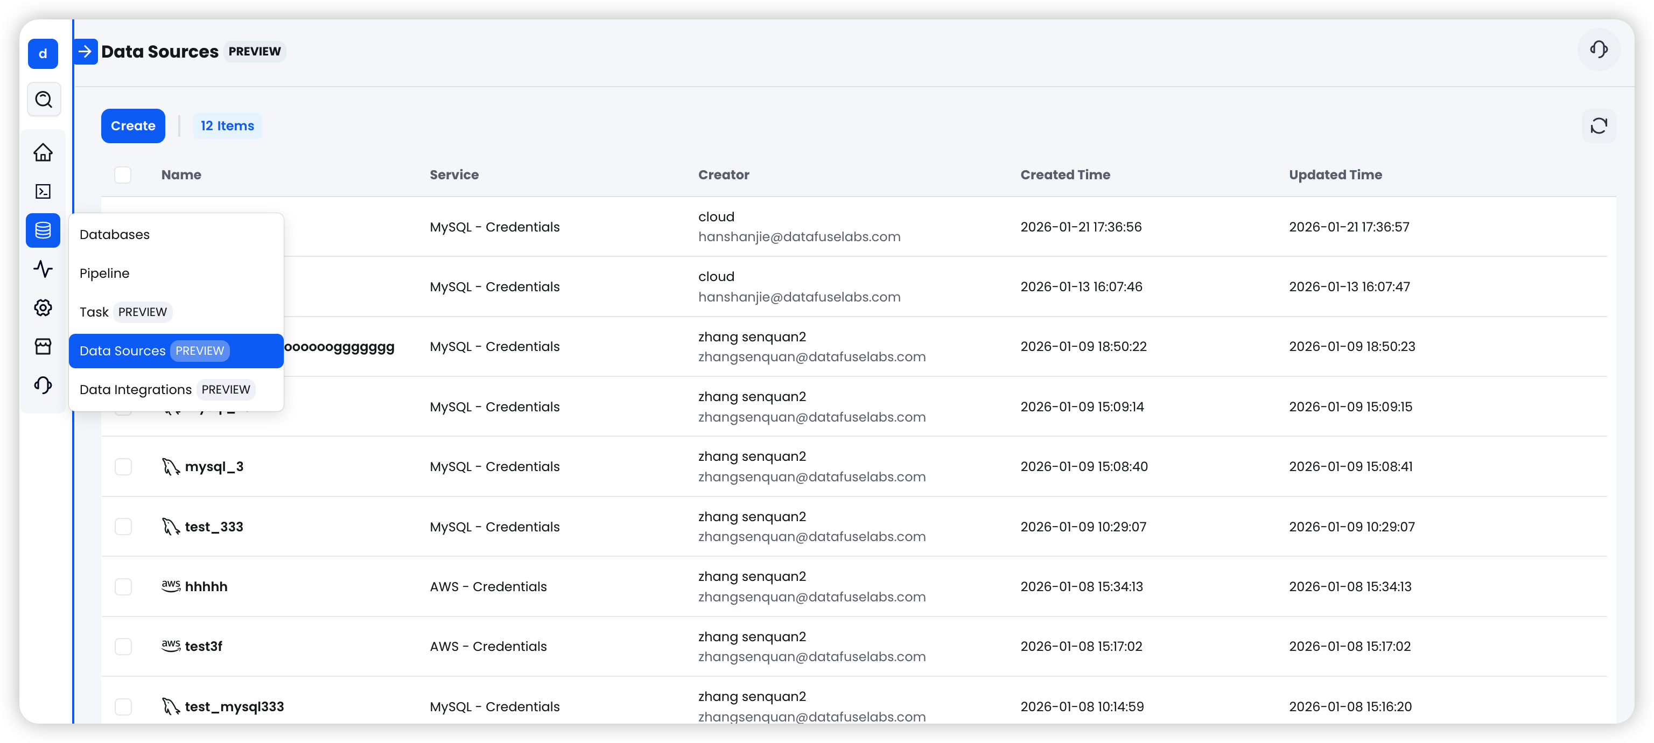
Task: Click the organization avatar 'd' icon
Action: click(x=43, y=54)
